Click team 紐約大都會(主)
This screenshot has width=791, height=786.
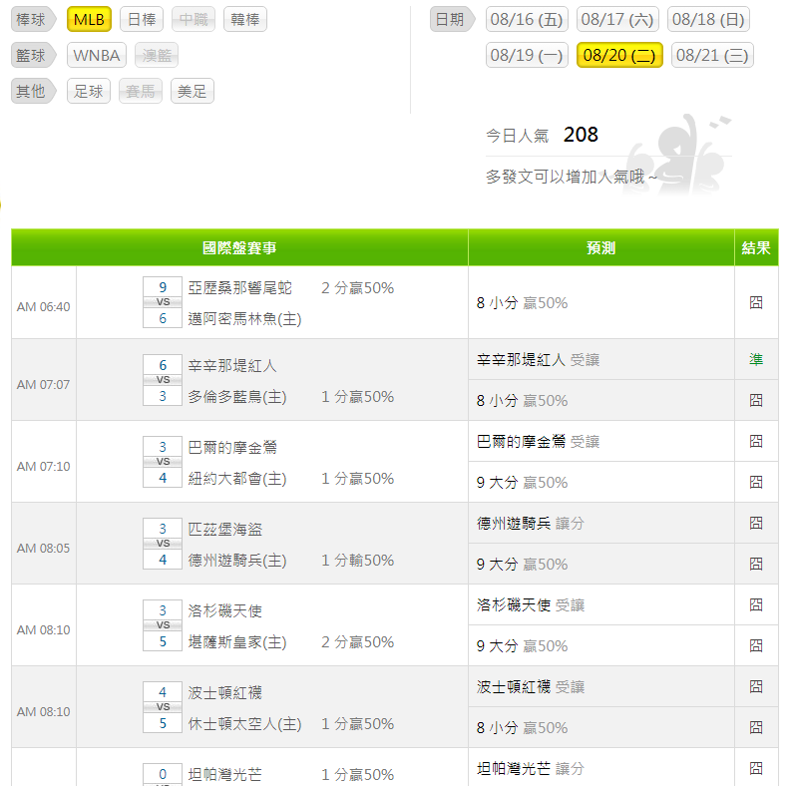tap(237, 478)
